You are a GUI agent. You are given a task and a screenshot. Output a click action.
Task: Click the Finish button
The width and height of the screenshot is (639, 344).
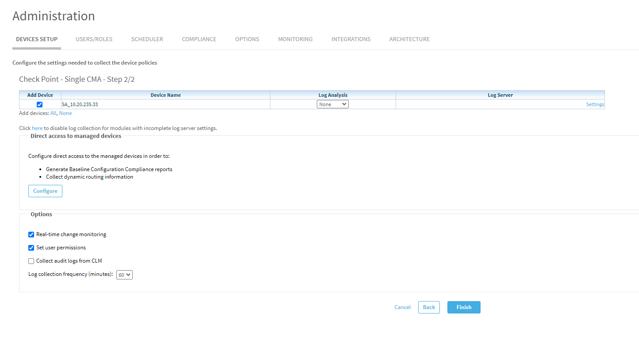point(463,307)
